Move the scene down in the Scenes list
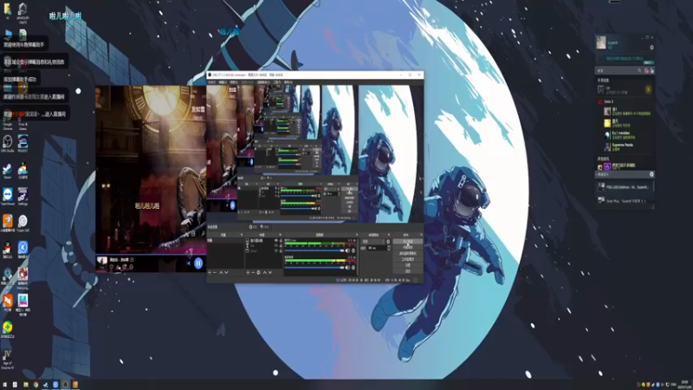693x390 pixels. 227,272
